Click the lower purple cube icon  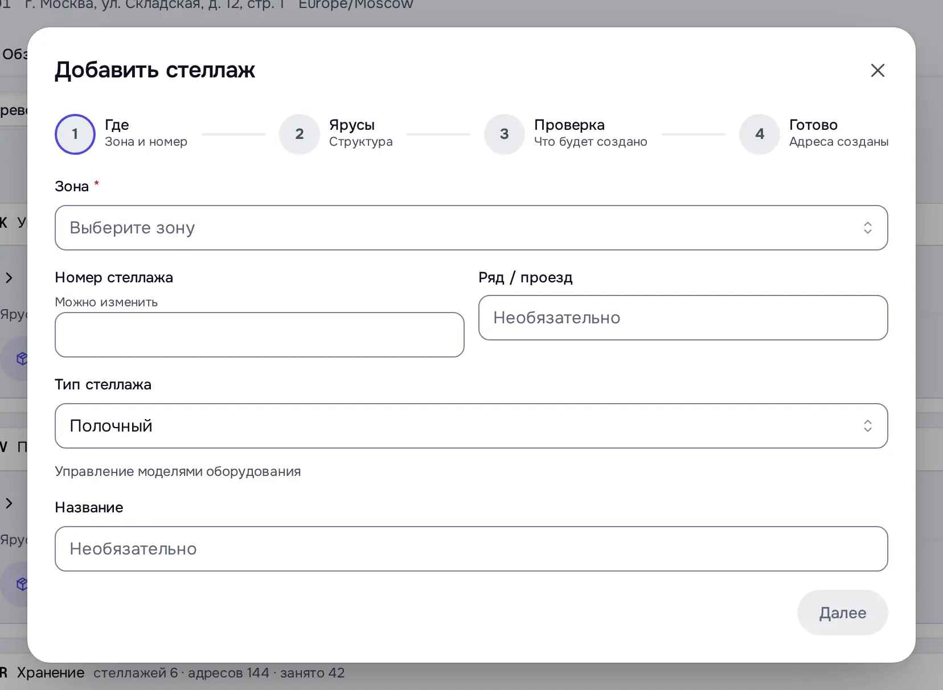(x=22, y=584)
